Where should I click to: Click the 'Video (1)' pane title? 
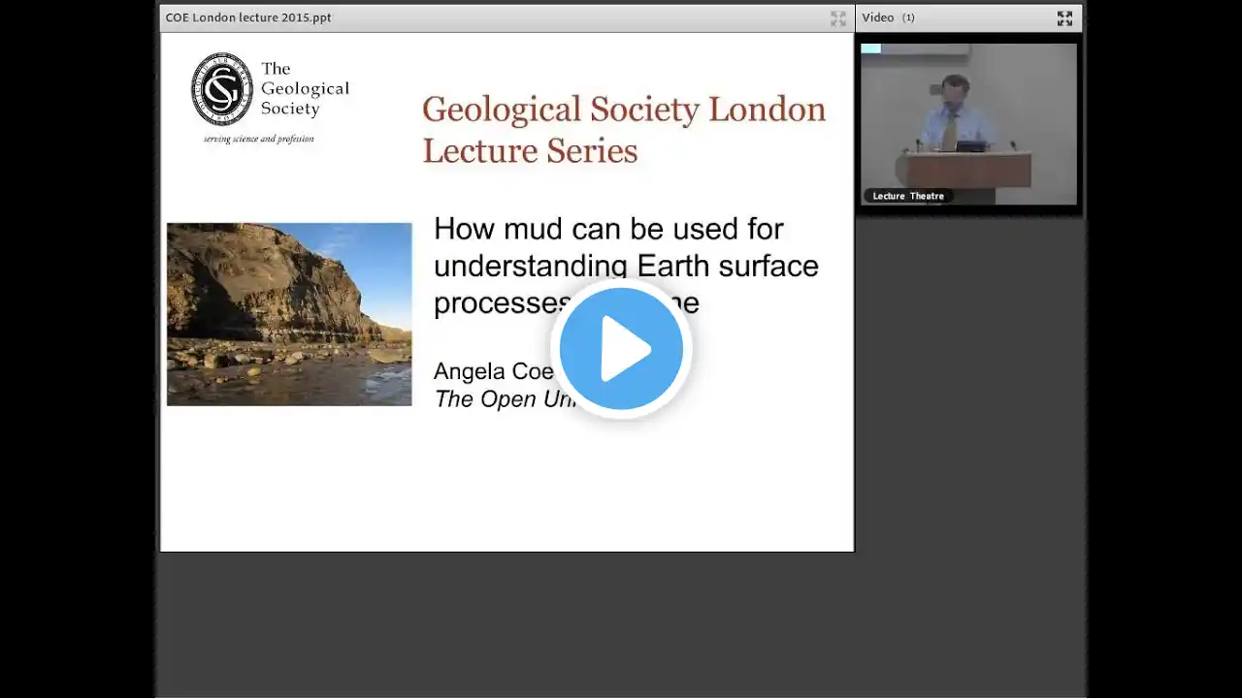point(888,17)
